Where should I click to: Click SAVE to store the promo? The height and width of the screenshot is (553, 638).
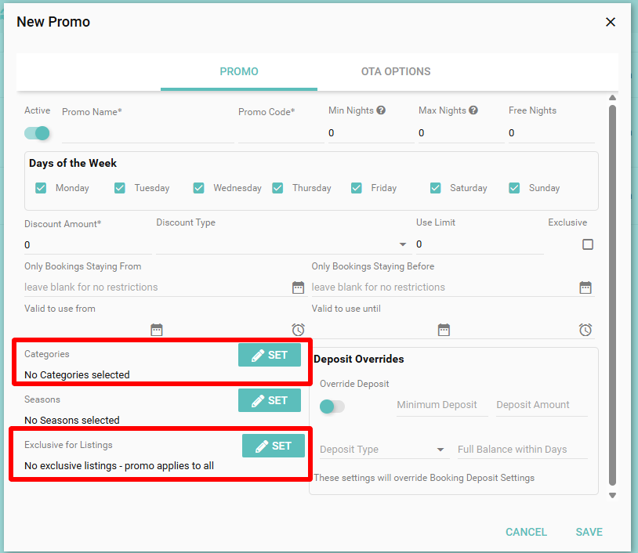(589, 532)
